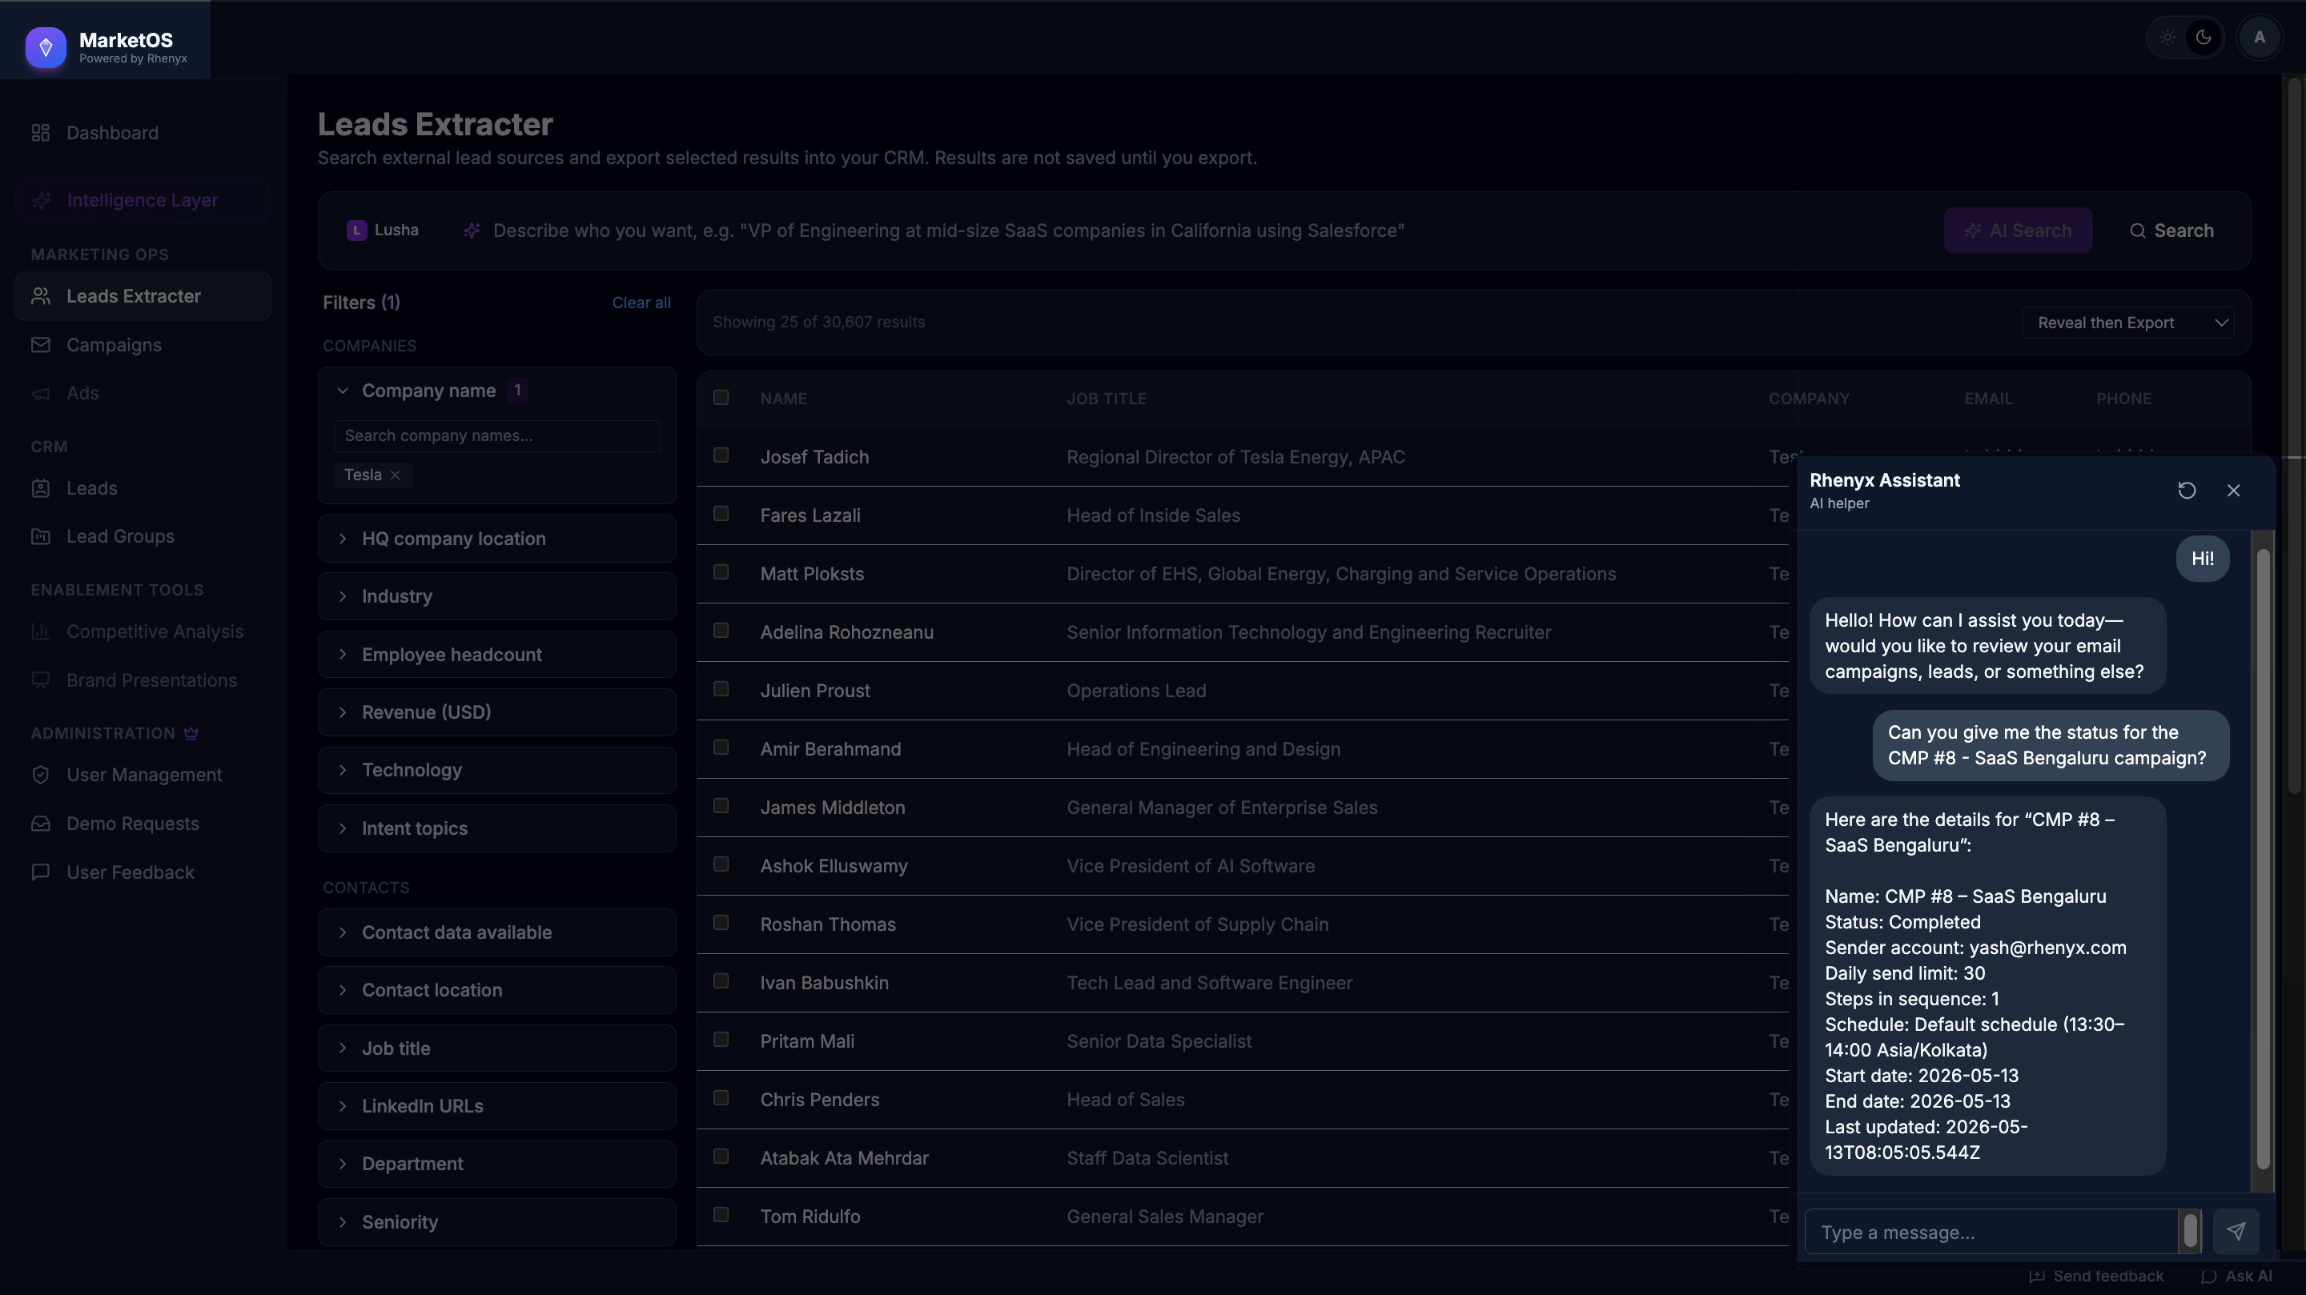Image resolution: width=2306 pixels, height=1295 pixels.
Task: Expand the Intent topics filter
Action: 496,828
